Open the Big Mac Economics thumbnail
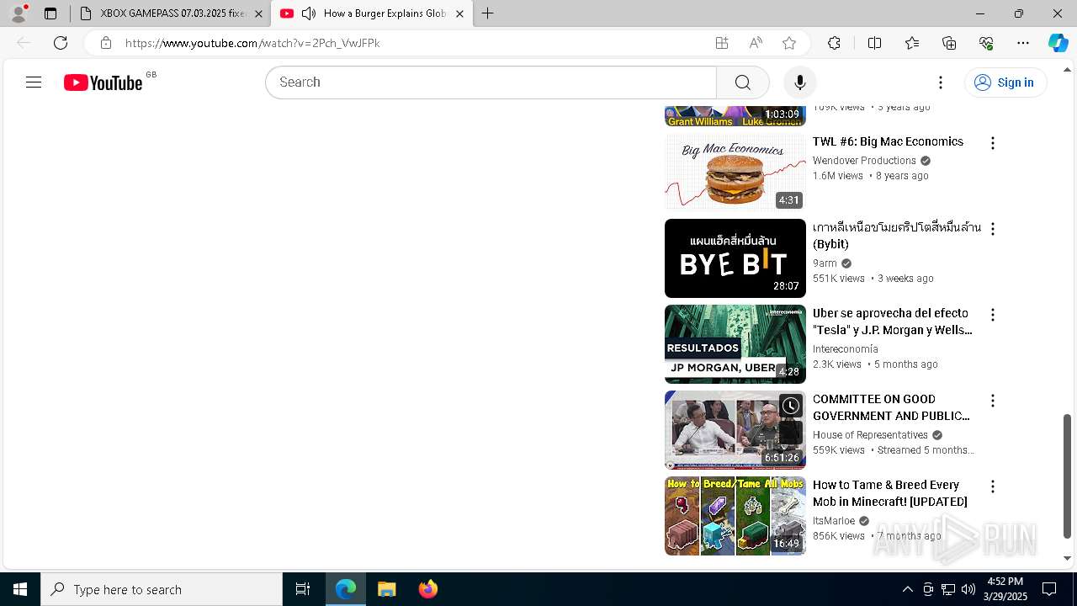Viewport: 1077px width, 606px height. (735, 173)
